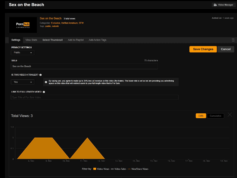Click info icon next to Link to Full Length Video

pyautogui.click(x=44, y=92)
